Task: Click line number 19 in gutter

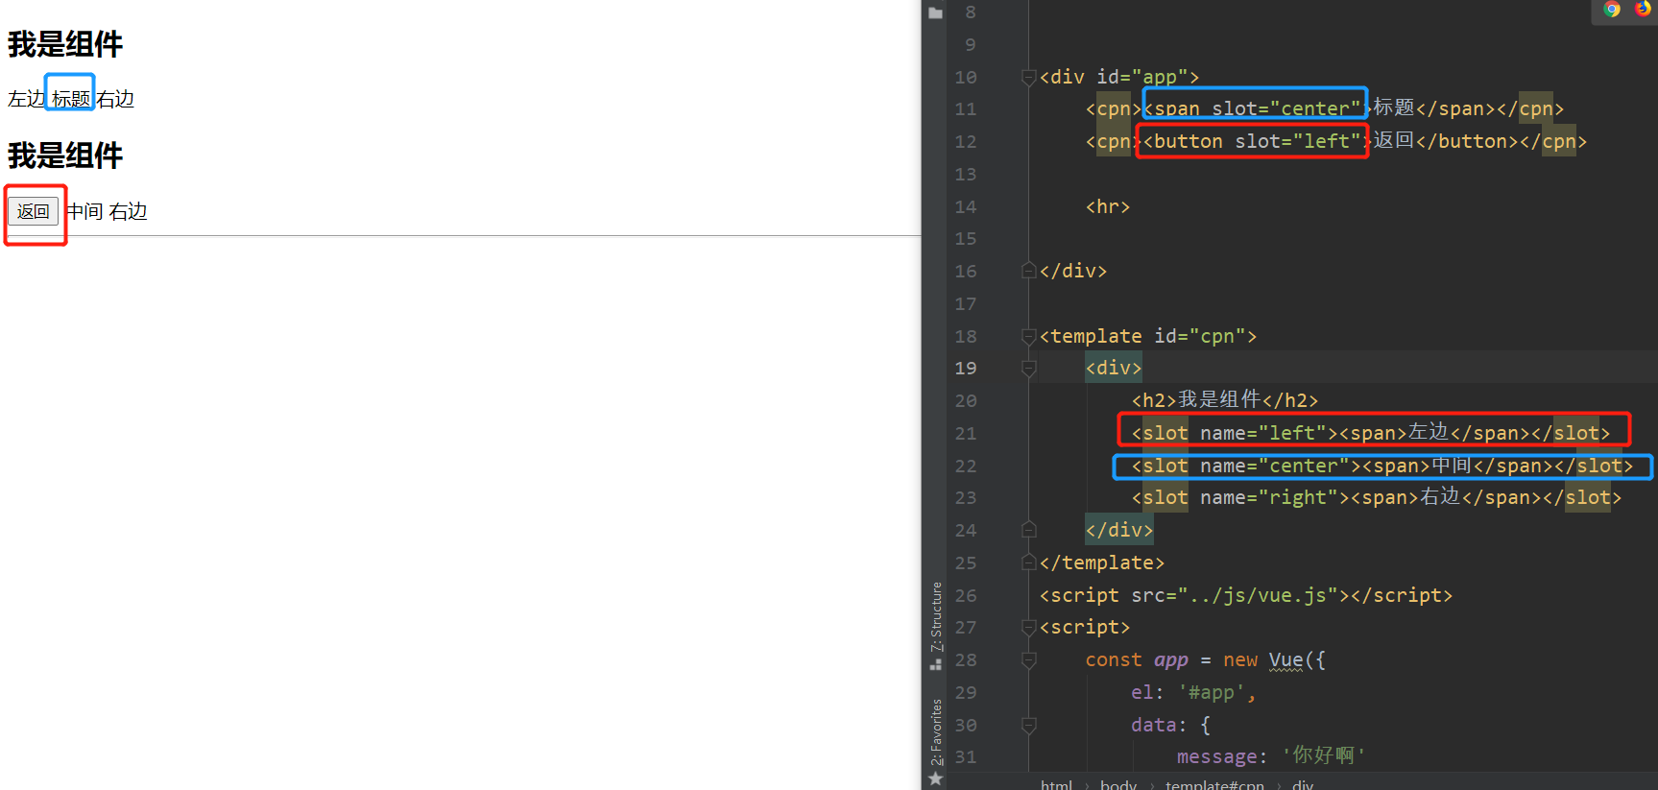Action: (966, 369)
